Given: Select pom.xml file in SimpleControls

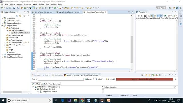Looking at the screenshot, I should pyautogui.click(x=12, y=52).
